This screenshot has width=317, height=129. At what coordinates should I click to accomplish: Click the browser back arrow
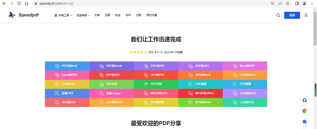click(x=4, y=4)
